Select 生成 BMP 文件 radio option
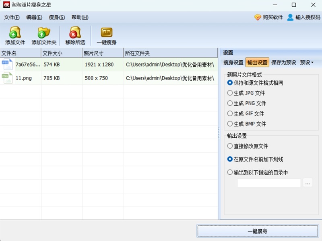 [x=230, y=124]
